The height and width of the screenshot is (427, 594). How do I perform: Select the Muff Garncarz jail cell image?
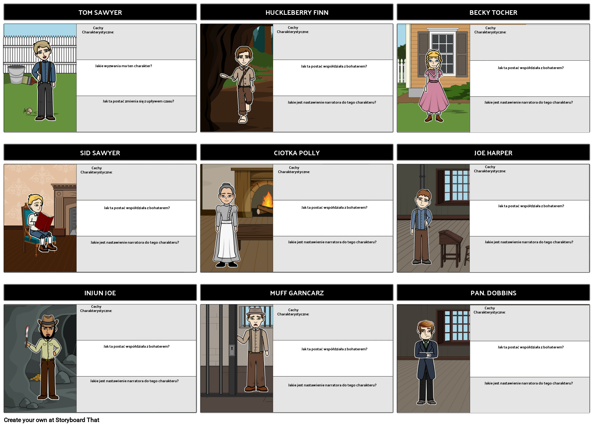(x=237, y=358)
